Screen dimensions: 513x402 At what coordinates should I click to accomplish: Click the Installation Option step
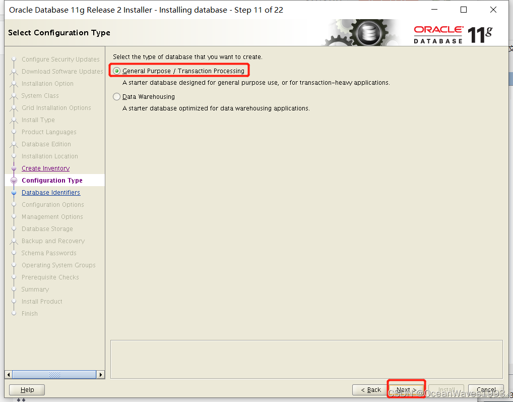click(47, 84)
